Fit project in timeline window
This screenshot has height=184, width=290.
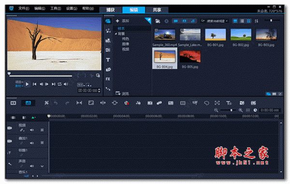(x=248, y=110)
